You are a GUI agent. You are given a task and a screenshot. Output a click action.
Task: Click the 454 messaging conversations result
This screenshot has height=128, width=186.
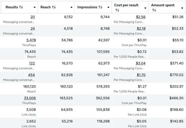[x=31, y=75]
